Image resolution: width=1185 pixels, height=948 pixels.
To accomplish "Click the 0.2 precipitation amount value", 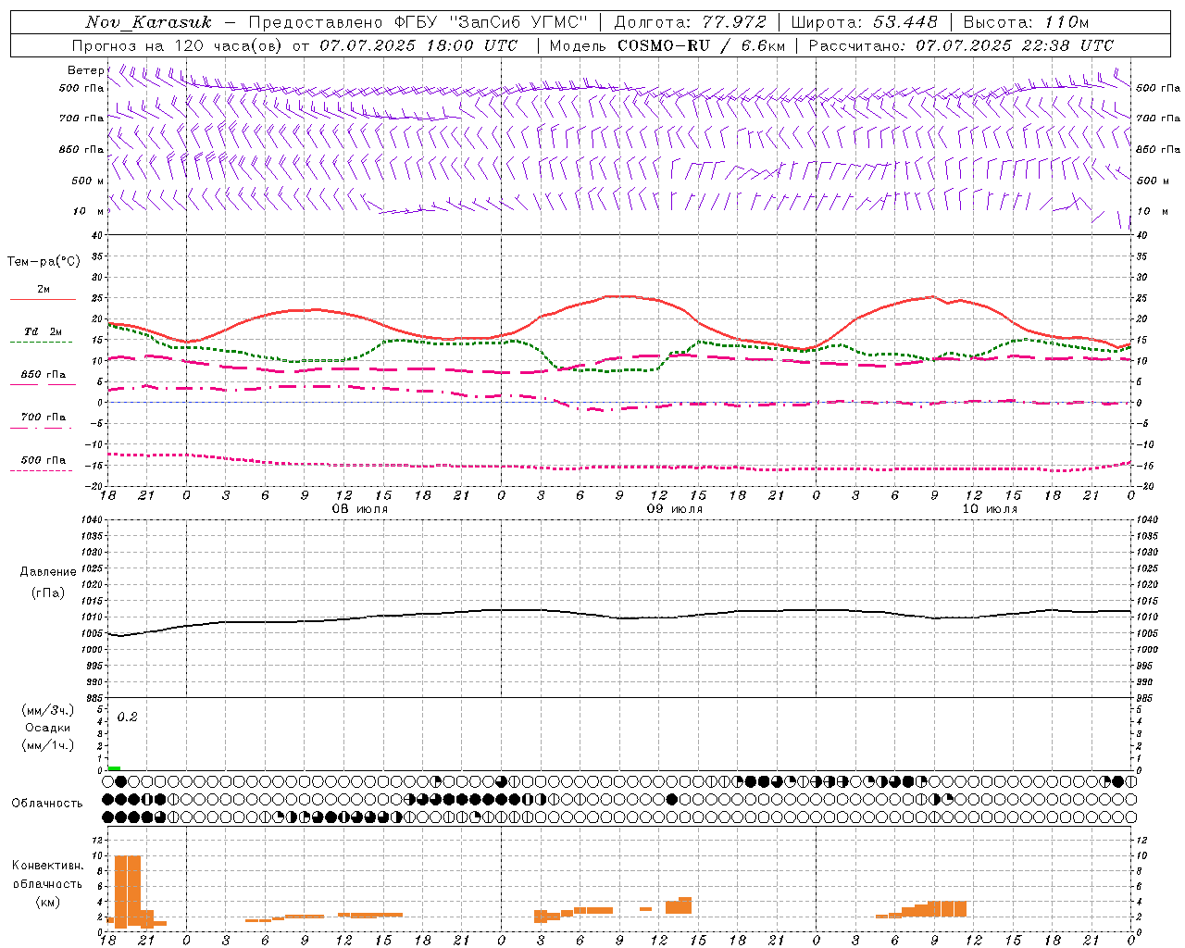I will point(127,717).
